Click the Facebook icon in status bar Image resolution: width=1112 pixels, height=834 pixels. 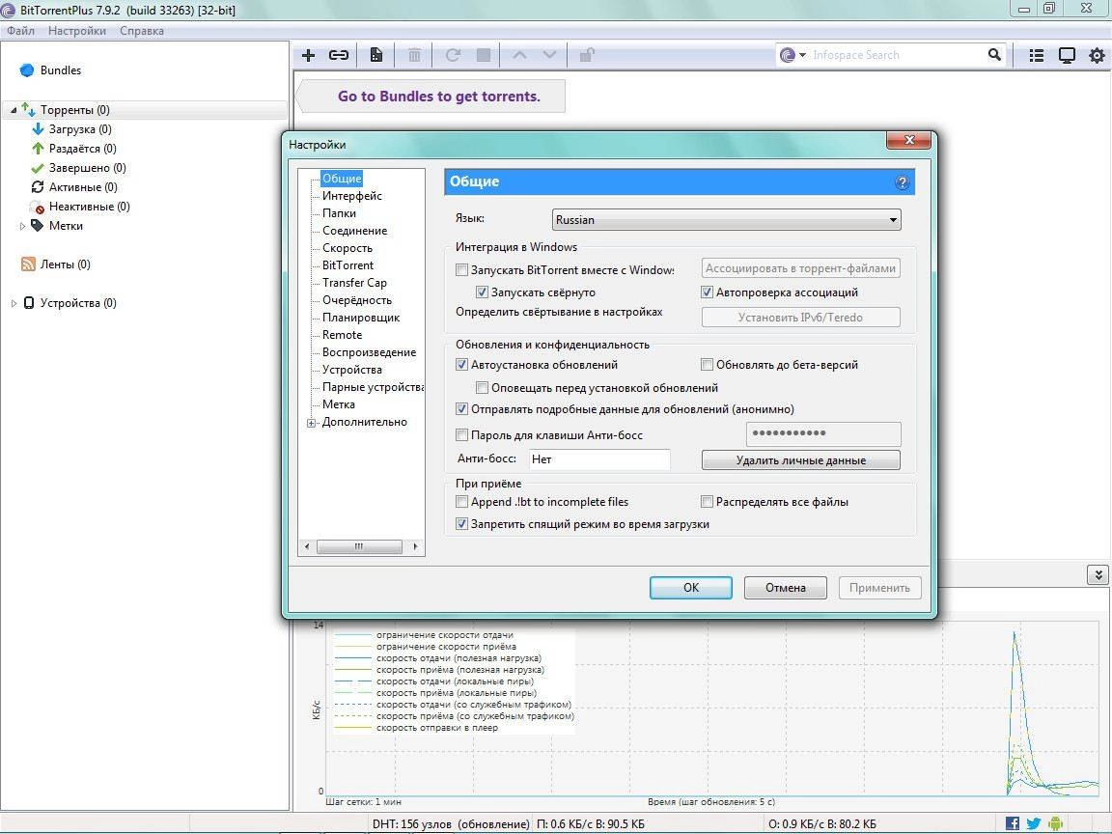(x=1013, y=823)
